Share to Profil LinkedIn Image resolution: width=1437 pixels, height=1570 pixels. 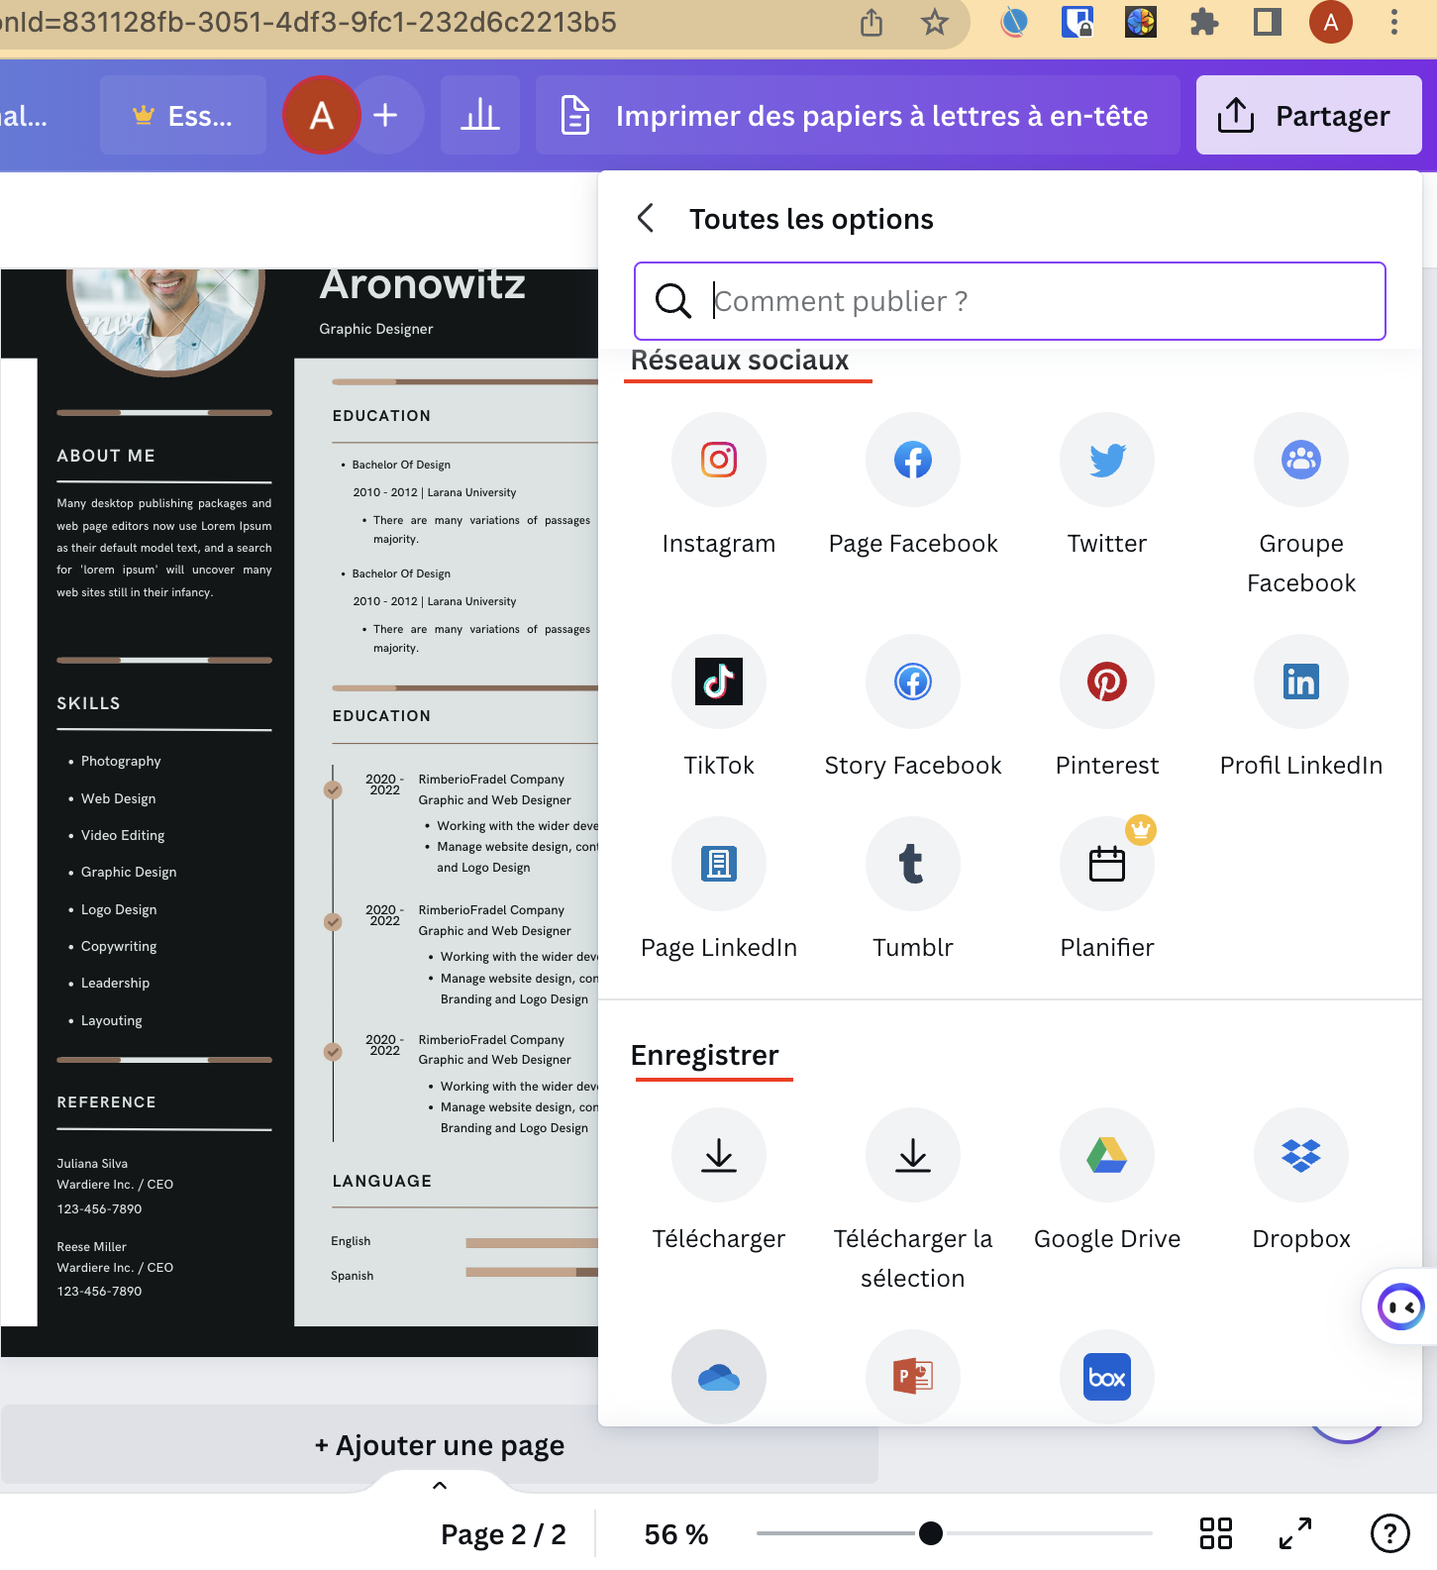click(1301, 681)
